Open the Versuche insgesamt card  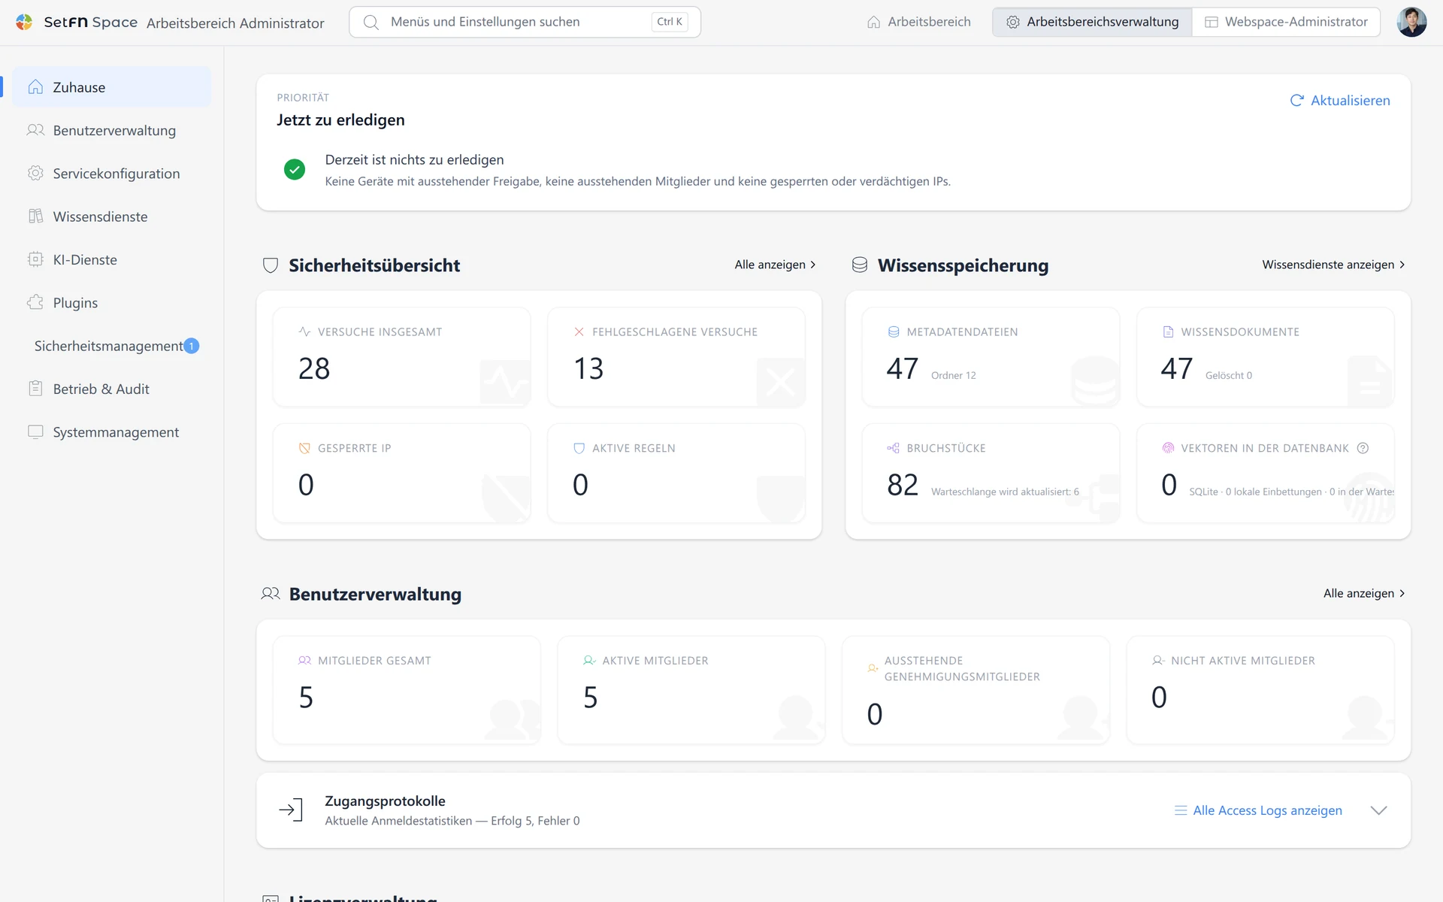click(x=402, y=357)
